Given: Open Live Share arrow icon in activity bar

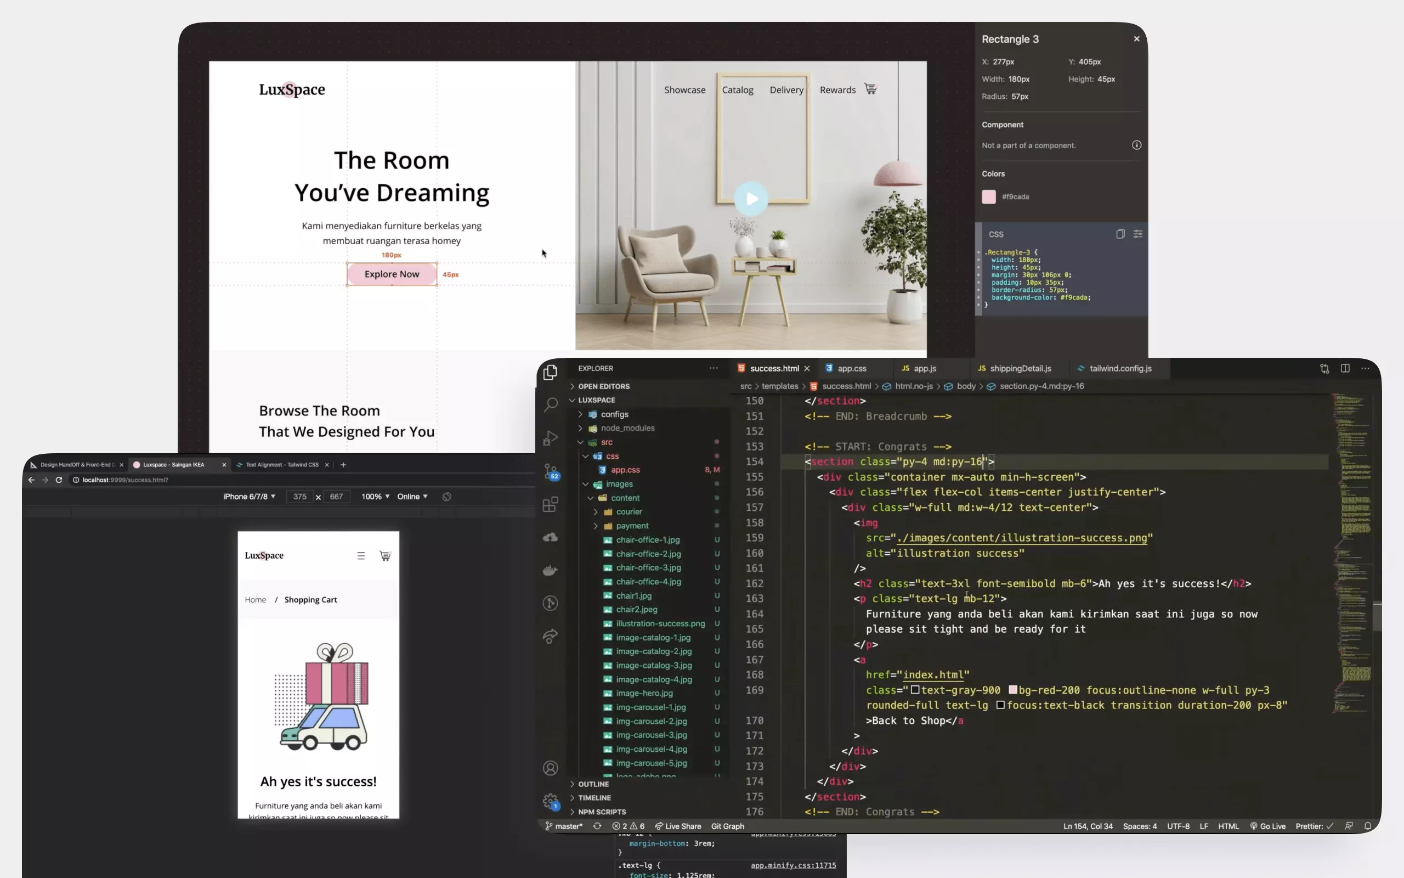Looking at the screenshot, I should pyautogui.click(x=550, y=637).
